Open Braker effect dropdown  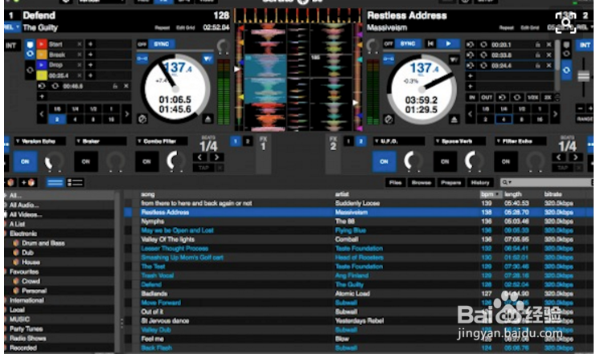(x=101, y=141)
